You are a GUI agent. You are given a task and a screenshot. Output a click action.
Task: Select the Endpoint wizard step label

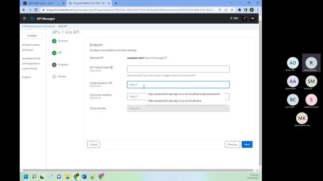(x=63, y=64)
